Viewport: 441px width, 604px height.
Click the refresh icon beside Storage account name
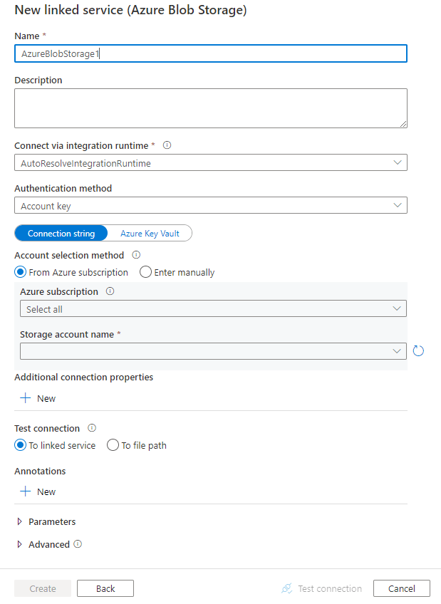click(x=419, y=350)
